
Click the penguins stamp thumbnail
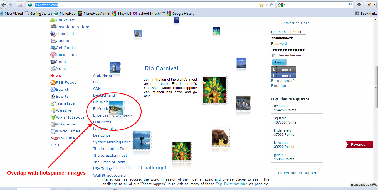pos(243,103)
